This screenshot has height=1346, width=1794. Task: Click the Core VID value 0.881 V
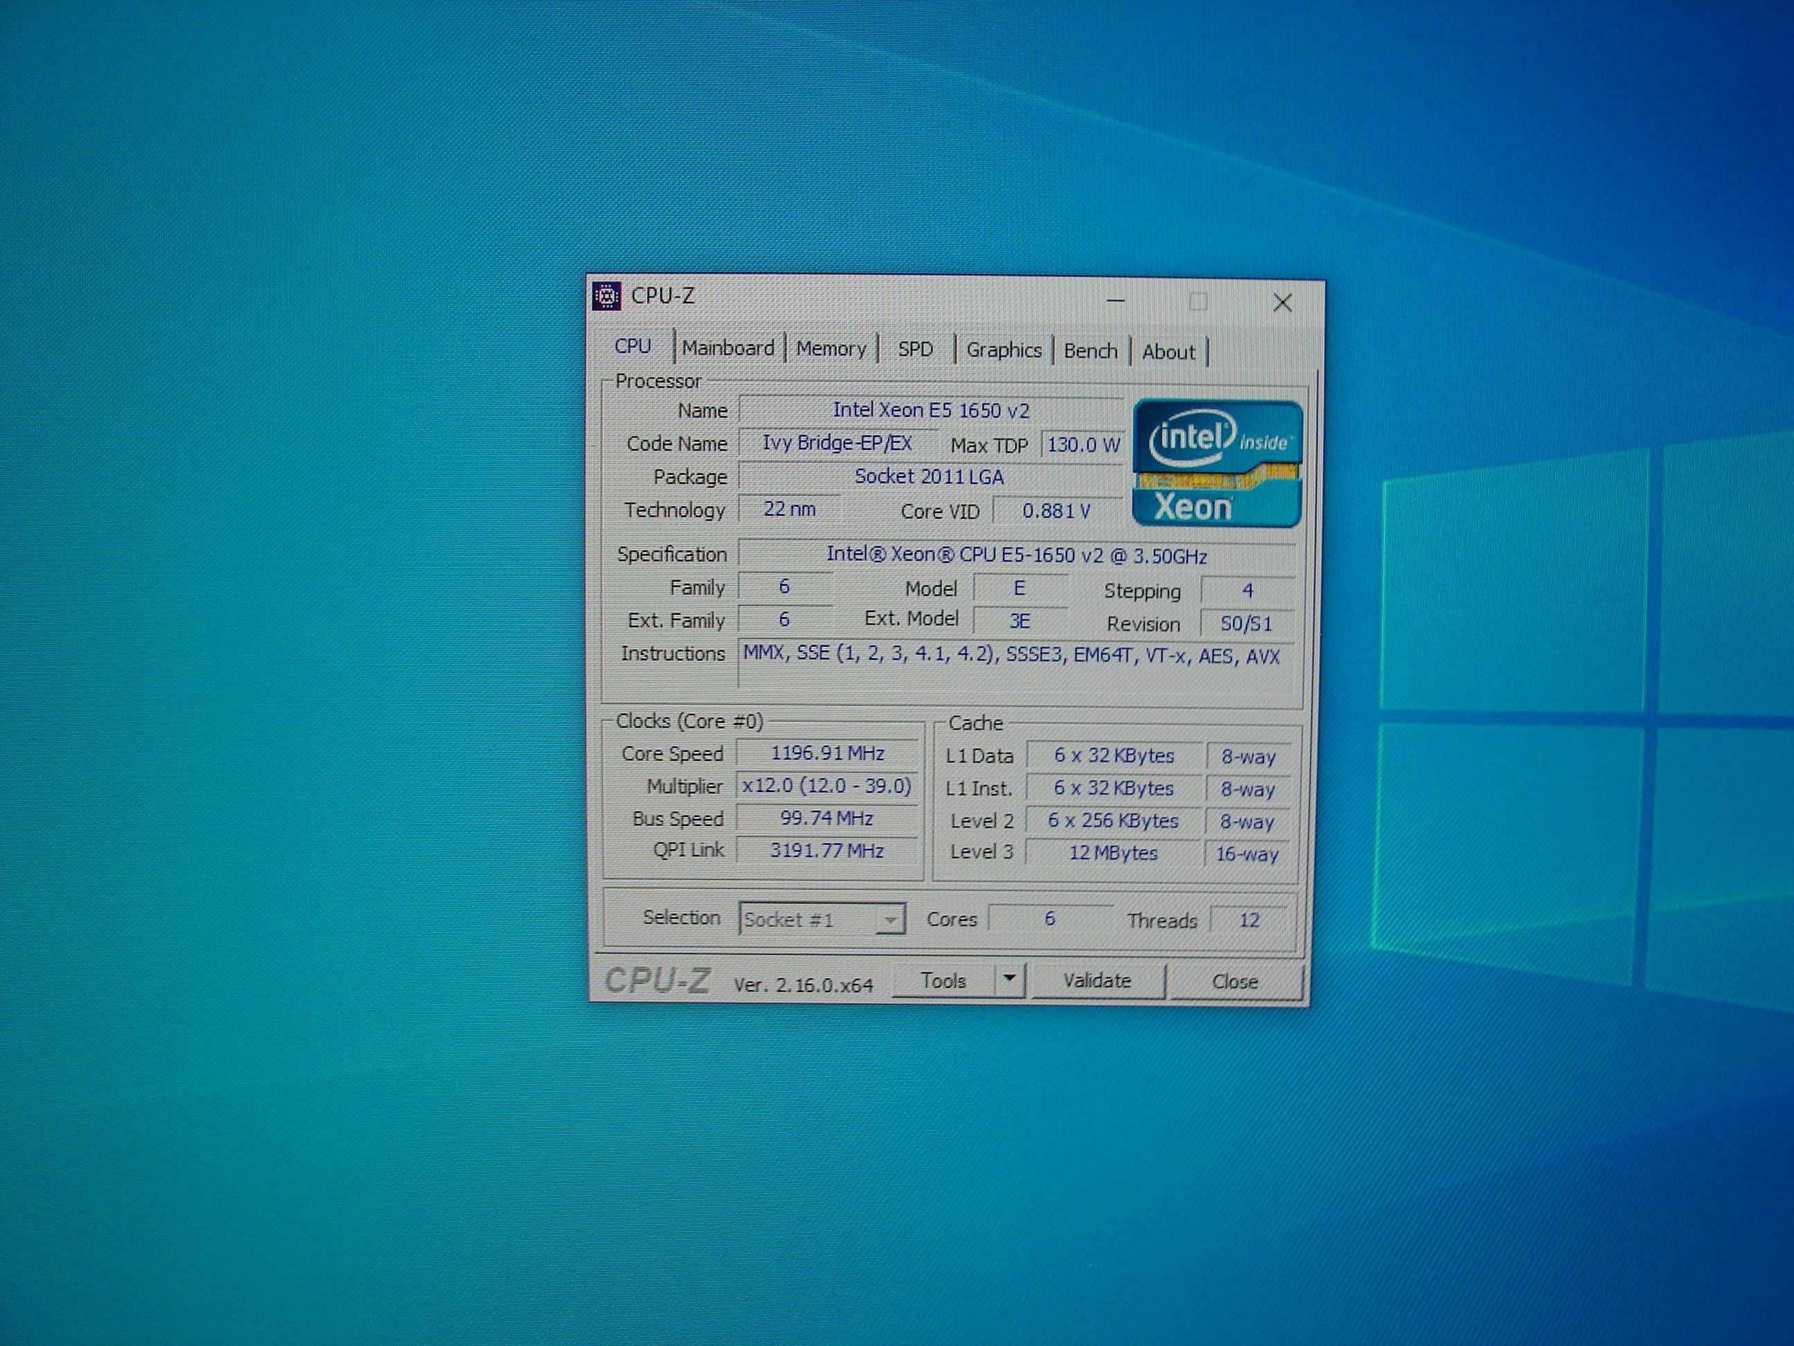(x=1057, y=511)
